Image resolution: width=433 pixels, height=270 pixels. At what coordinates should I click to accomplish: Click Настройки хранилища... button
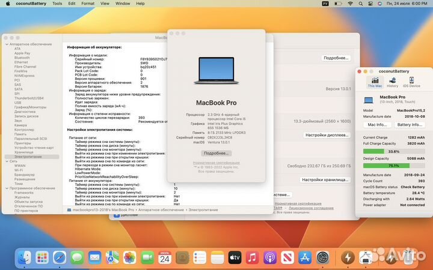[x=325, y=179]
